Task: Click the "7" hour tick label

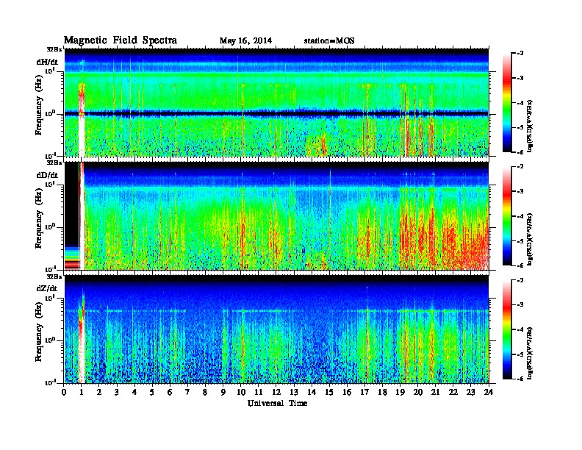Action: [187, 392]
